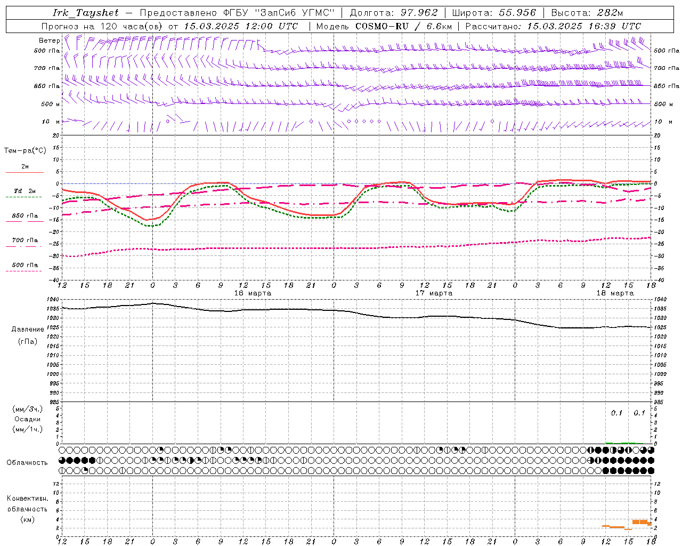Click the provider text "ЗапСиб УГМС"
This screenshot has height=546, width=682.
(x=295, y=13)
